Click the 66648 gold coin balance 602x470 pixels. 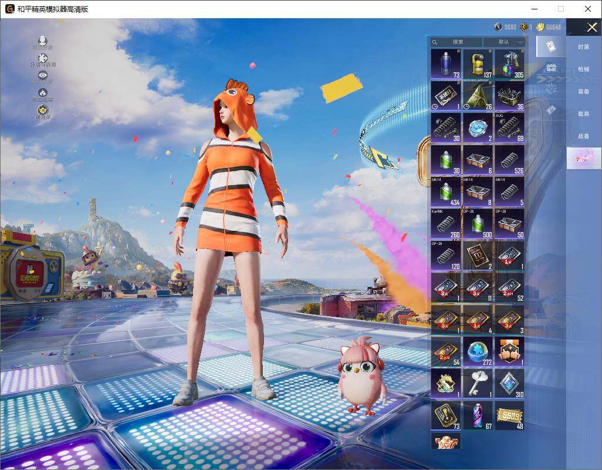(x=549, y=27)
